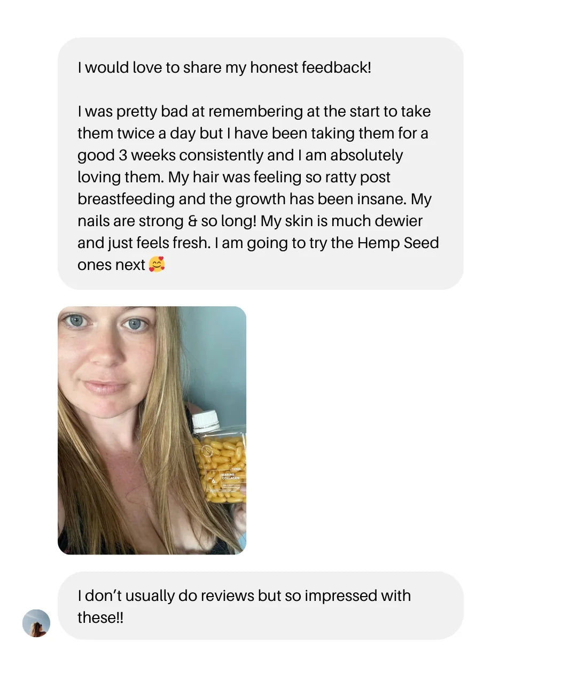Open the selfie photo attachment
Screen dimensions: 577x695
point(152,430)
